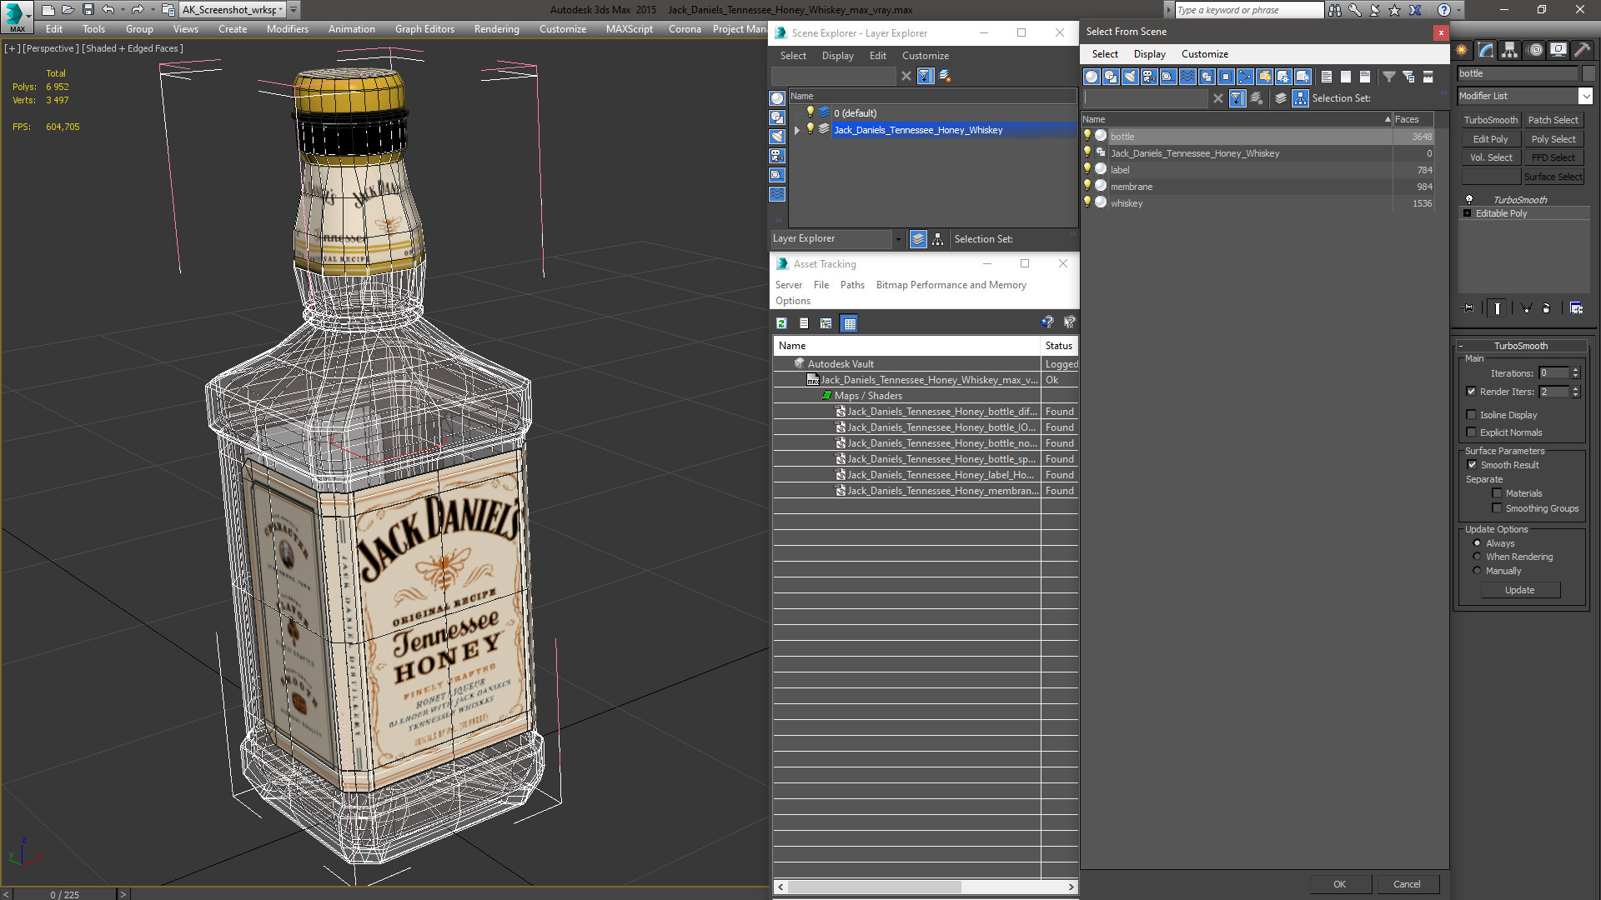Increase the Render Iters spinner value

tap(1575, 388)
